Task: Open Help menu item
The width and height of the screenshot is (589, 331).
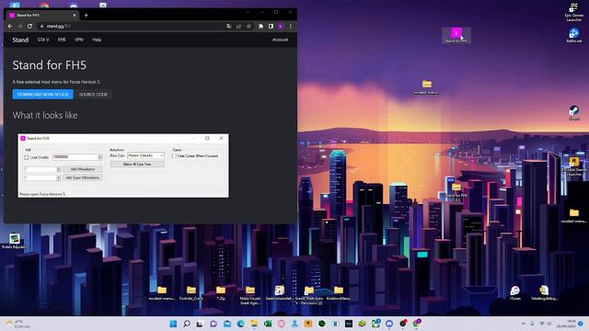Action: pyautogui.click(x=97, y=40)
